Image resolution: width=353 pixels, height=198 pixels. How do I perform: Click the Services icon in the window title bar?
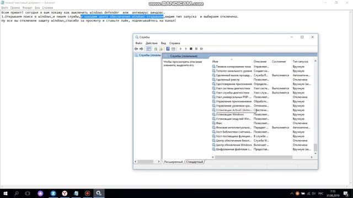pos(137,37)
